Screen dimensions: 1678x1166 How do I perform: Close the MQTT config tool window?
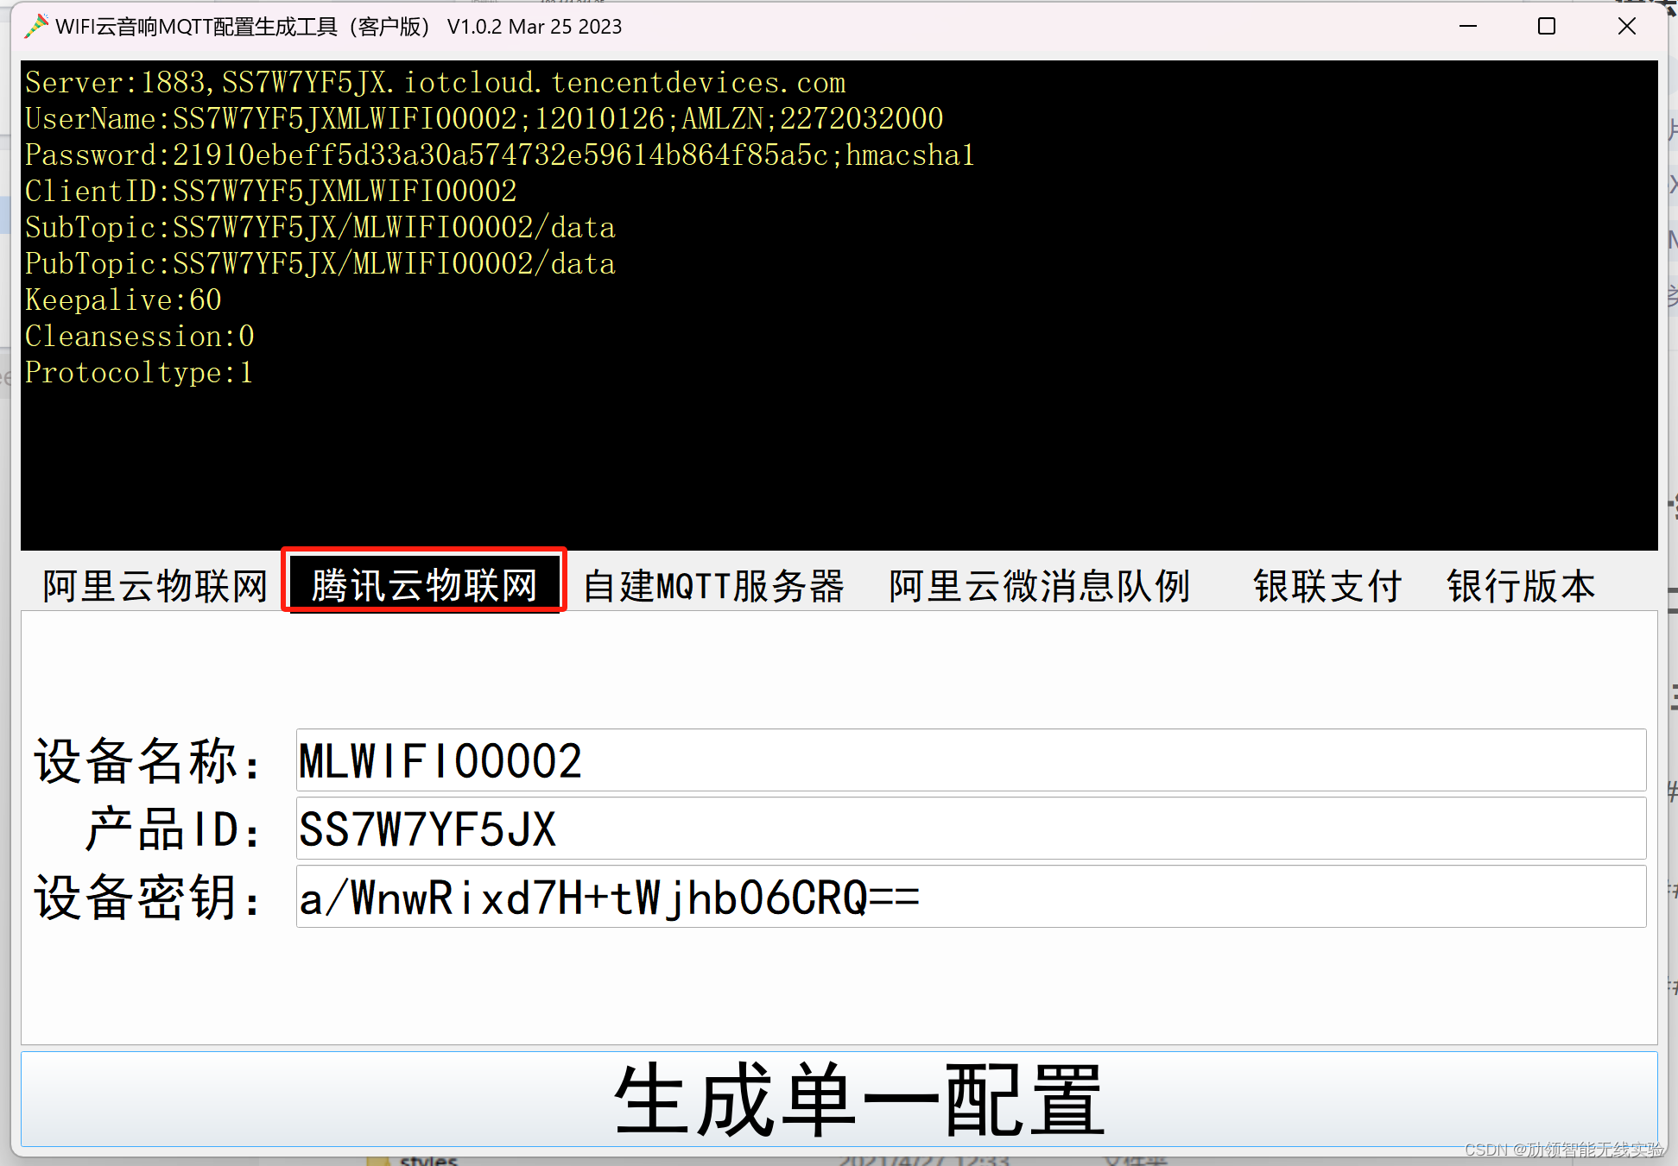pyautogui.click(x=1626, y=27)
